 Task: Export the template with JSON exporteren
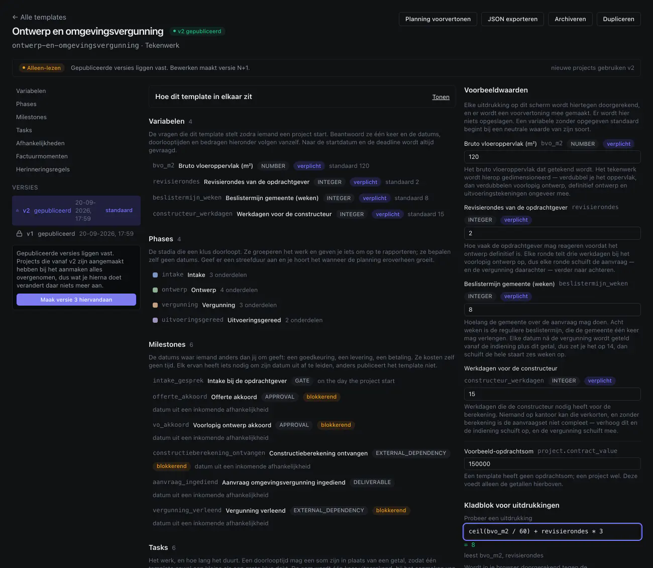click(512, 19)
